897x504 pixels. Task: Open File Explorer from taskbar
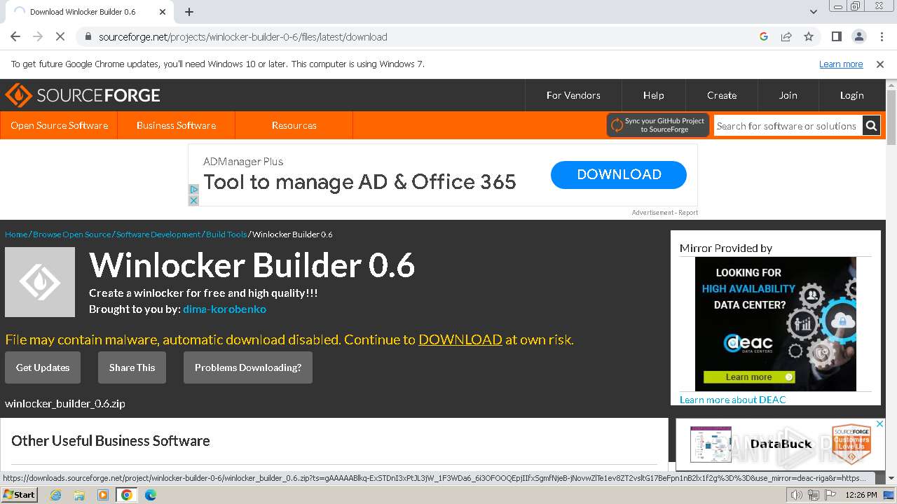click(x=79, y=495)
